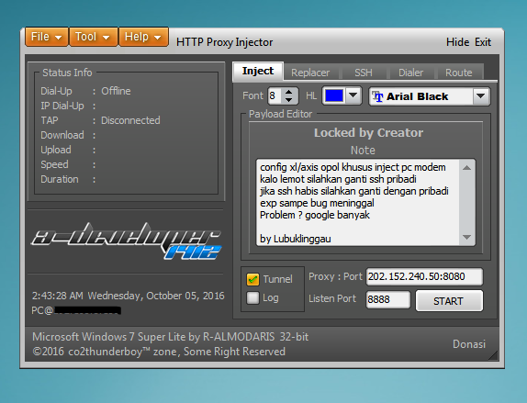Toggle the Tunnel checkbox
The height and width of the screenshot is (403, 527).
tap(252, 279)
